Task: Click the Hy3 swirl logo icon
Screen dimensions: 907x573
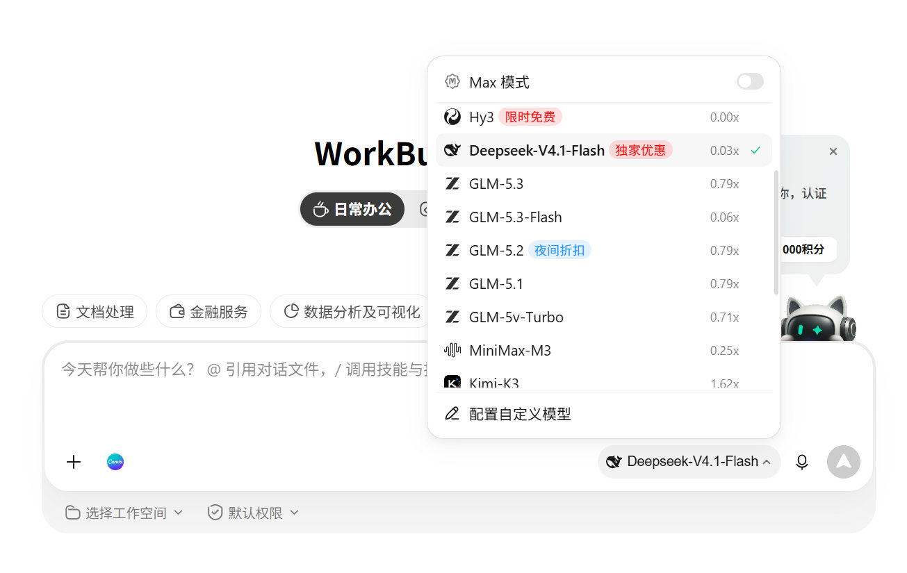Action: [452, 117]
